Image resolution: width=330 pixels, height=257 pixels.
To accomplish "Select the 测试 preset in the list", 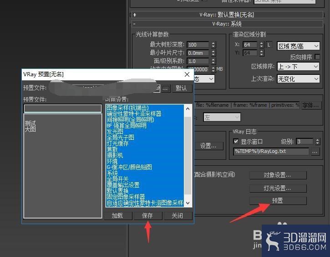I will (x=30, y=123).
